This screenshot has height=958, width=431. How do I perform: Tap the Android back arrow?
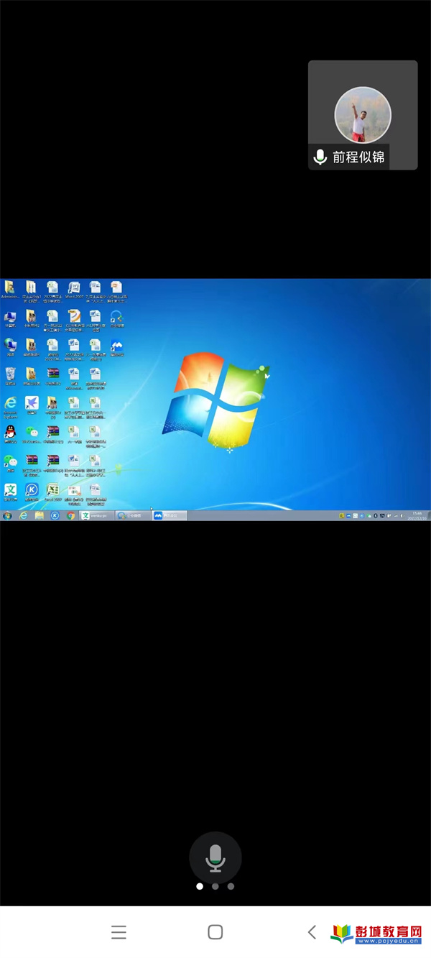click(x=312, y=932)
